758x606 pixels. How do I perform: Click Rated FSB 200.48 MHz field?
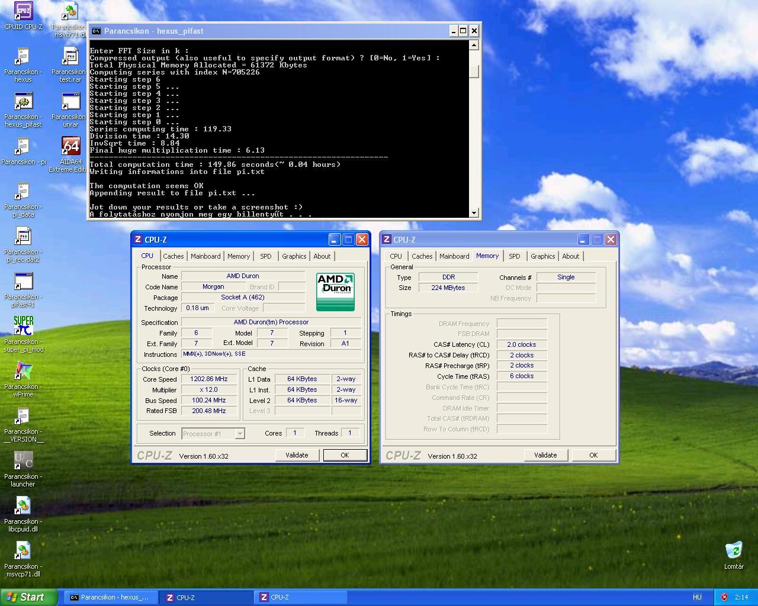209,411
